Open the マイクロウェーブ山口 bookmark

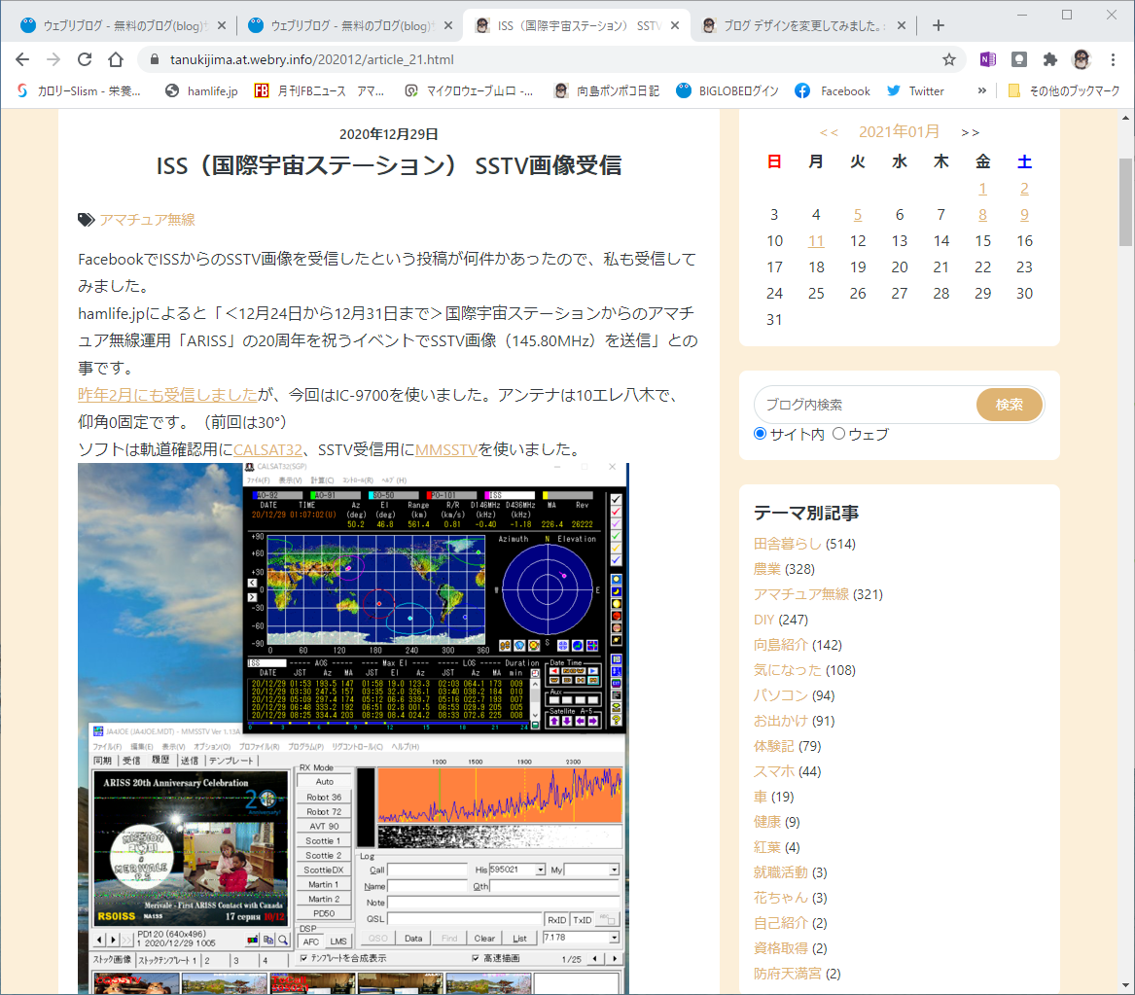469,90
